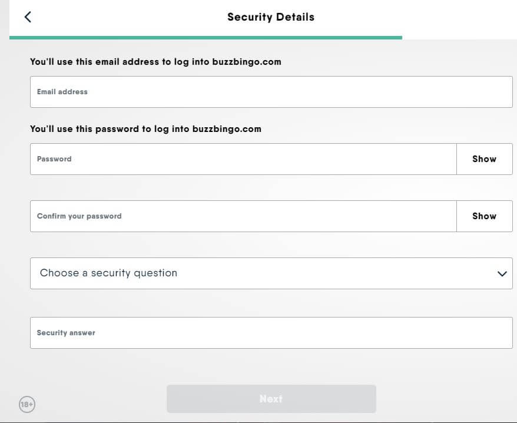The width and height of the screenshot is (517, 423).
Task: Show the Confirm your password contents
Action: click(485, 216)
